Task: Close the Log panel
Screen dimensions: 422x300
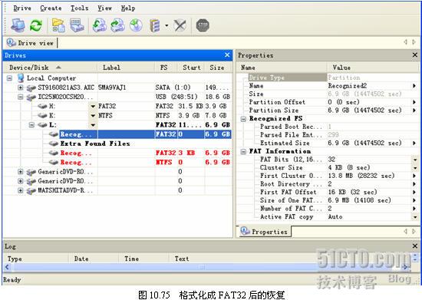Action: click(415, 246)
